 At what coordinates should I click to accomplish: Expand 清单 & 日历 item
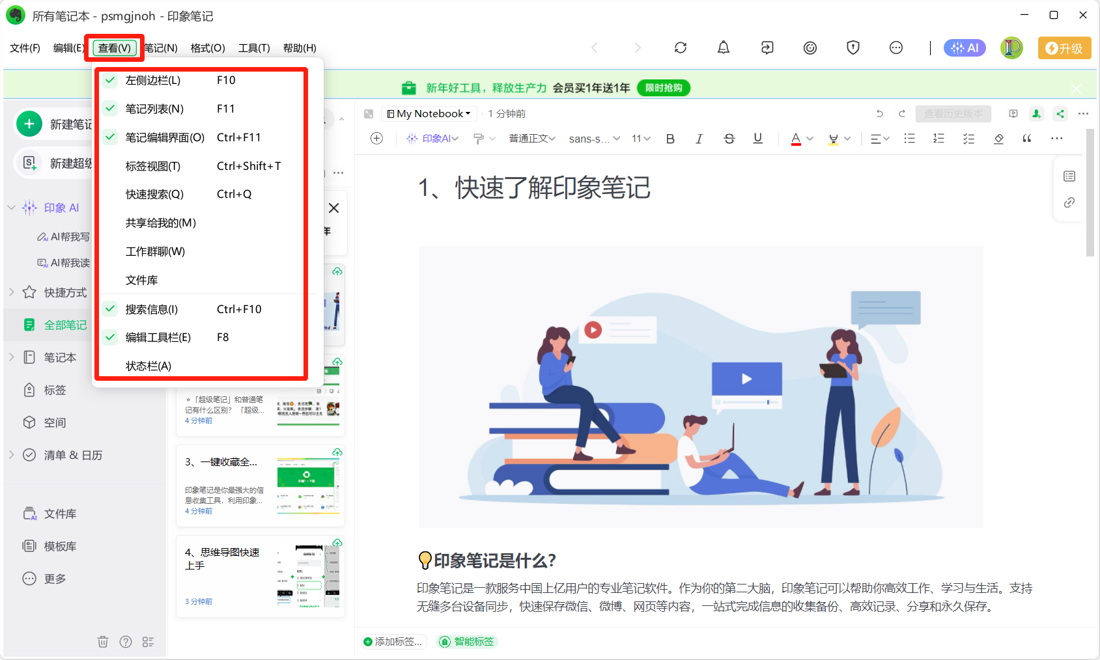click(11, 455)
